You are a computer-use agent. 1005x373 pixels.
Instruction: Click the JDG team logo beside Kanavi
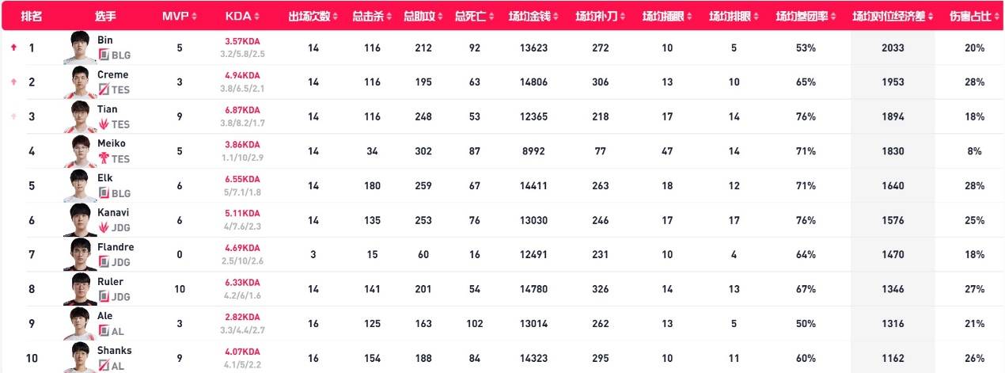click(x=103, y=228)
